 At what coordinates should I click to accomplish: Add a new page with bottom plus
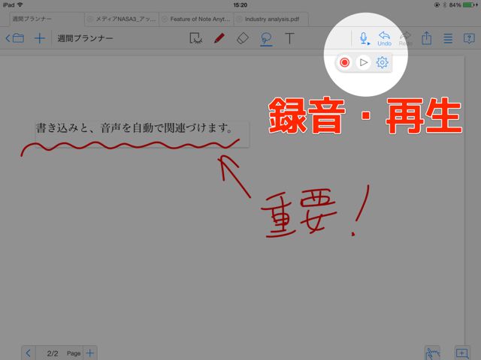90,353
